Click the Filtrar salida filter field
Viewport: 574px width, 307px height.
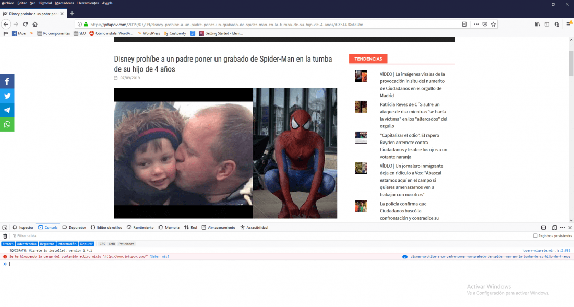pos(271,236)
